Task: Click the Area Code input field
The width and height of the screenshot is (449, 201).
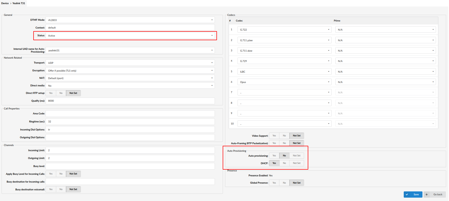Action: (x=130, y=114)
